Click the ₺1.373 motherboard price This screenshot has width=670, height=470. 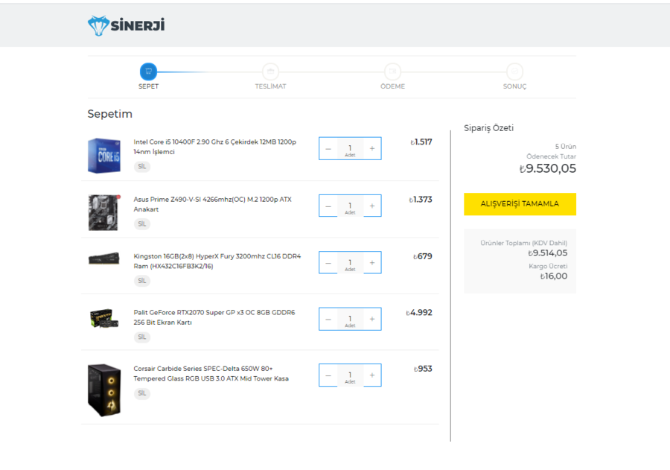pos(421,200)
